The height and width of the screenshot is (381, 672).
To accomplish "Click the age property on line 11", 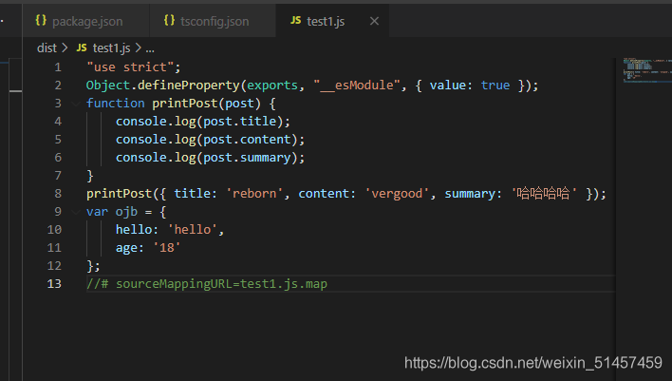I will (126, 248).
